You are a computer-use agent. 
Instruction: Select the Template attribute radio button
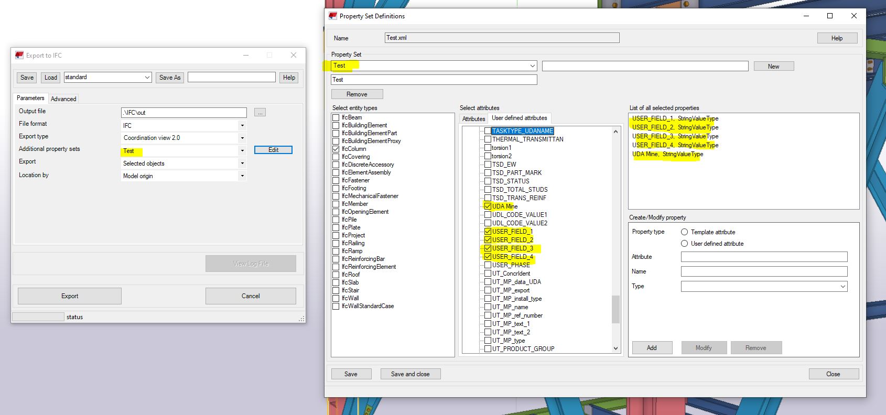684,232
